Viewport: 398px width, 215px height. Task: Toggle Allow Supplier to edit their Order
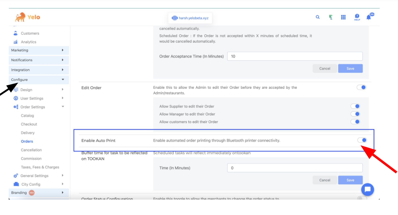[x=355, y=106]
